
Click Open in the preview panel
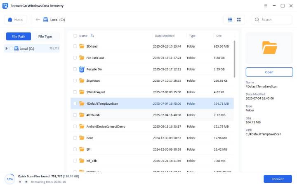pyautogui.click(x=269, y=72)
